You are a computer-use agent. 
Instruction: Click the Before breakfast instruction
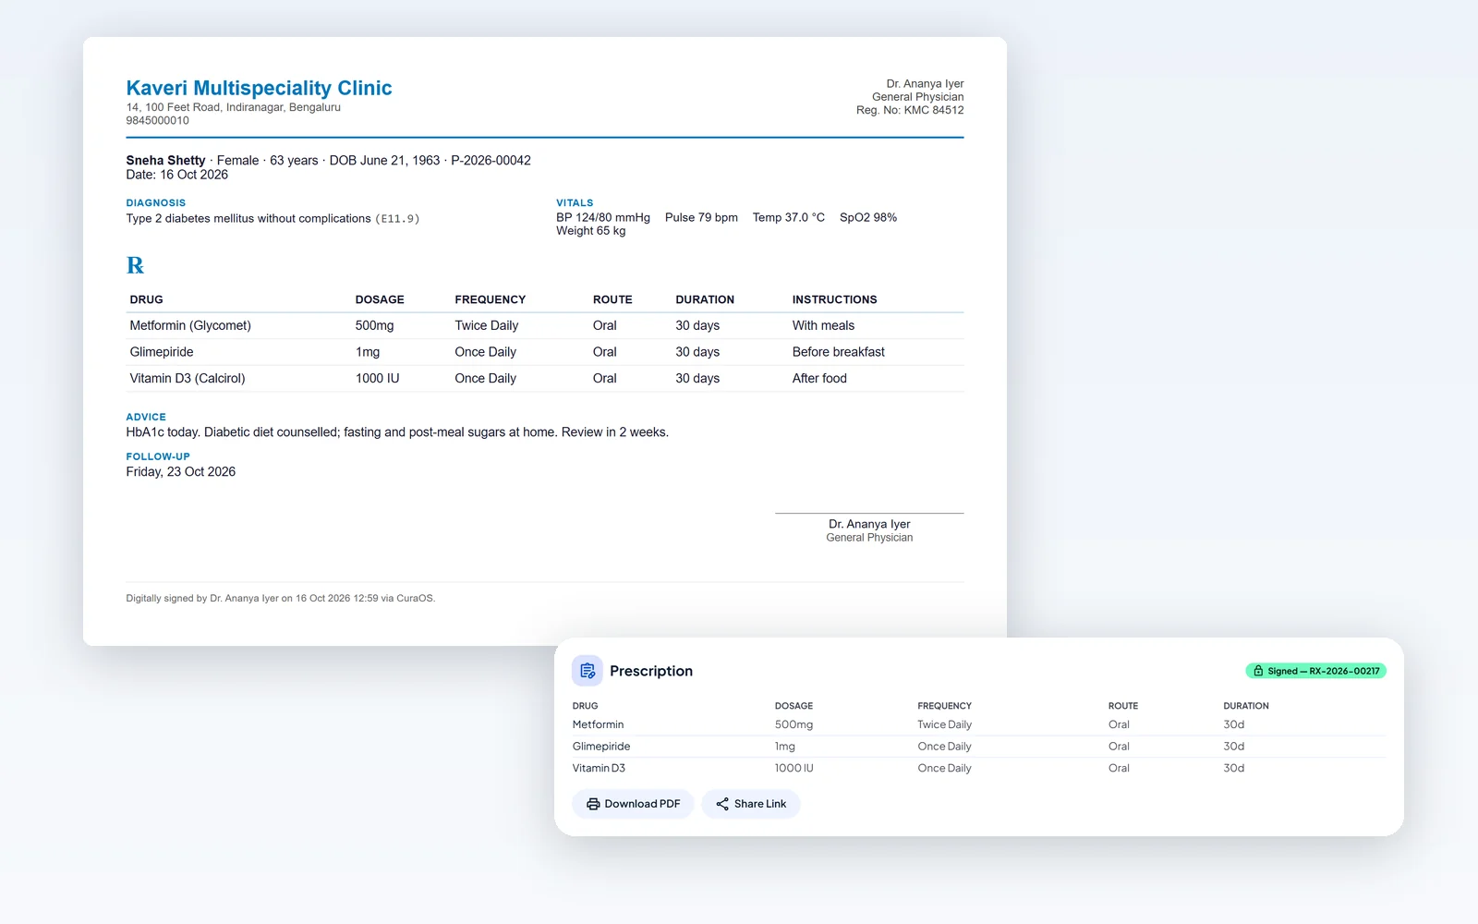838,352
